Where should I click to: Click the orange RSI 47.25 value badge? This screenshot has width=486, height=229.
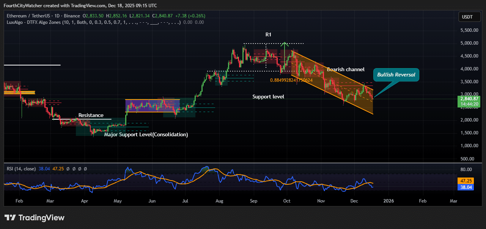pyautogui.click(x=466, y=181)
